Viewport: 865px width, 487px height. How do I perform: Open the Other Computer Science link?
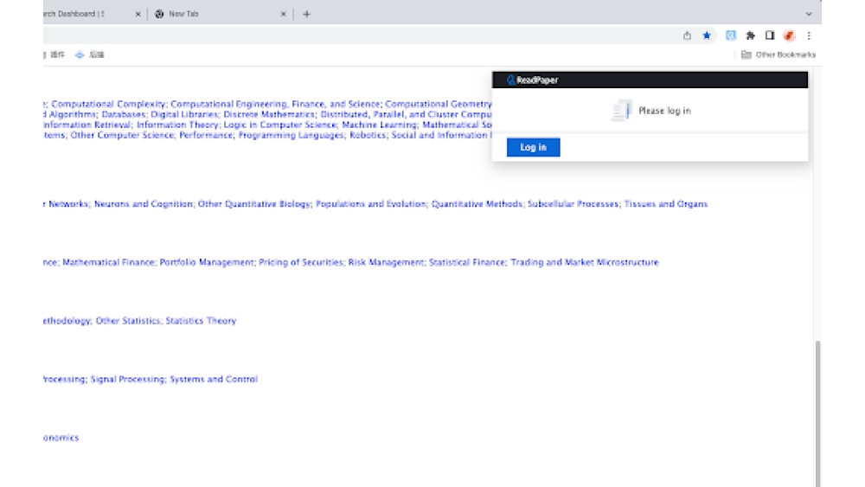click(122, 136)
